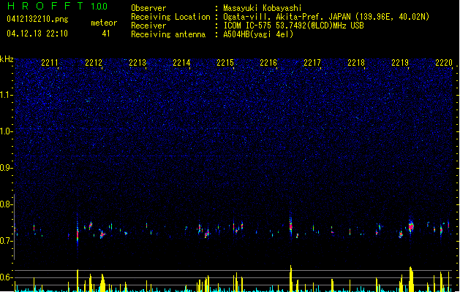Click the 0.6 kHz axis label
The height and width of the screenshot is (292, 460).
(7, 277)
